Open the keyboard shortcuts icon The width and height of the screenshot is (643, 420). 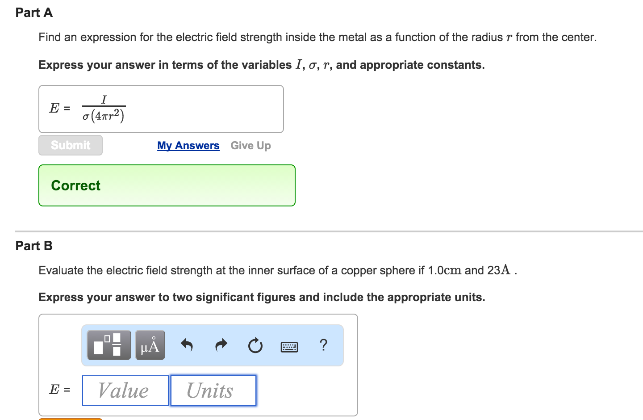click(289, 345)
